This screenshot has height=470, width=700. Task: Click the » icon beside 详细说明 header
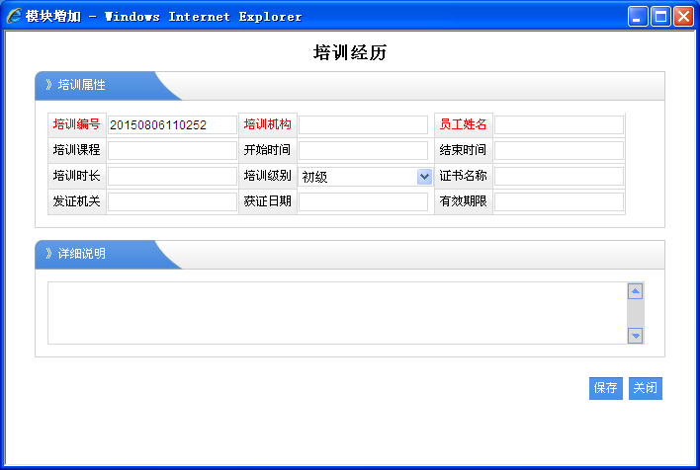click(48, 255)
